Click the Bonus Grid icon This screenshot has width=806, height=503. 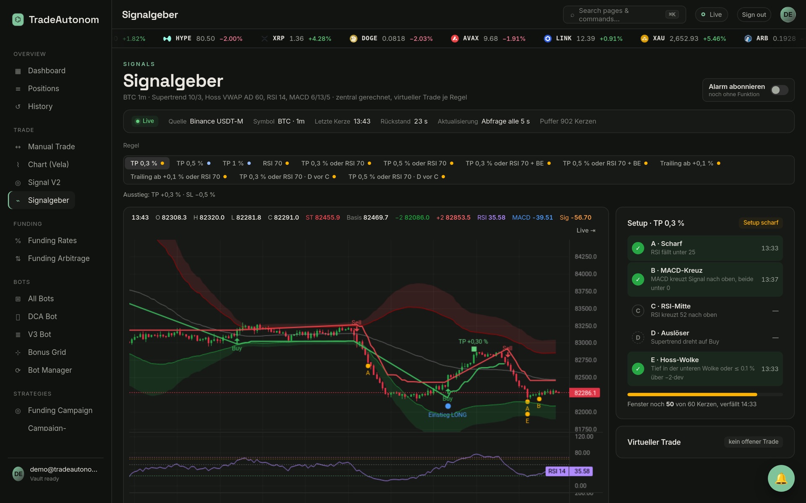[x=18, y=353]
